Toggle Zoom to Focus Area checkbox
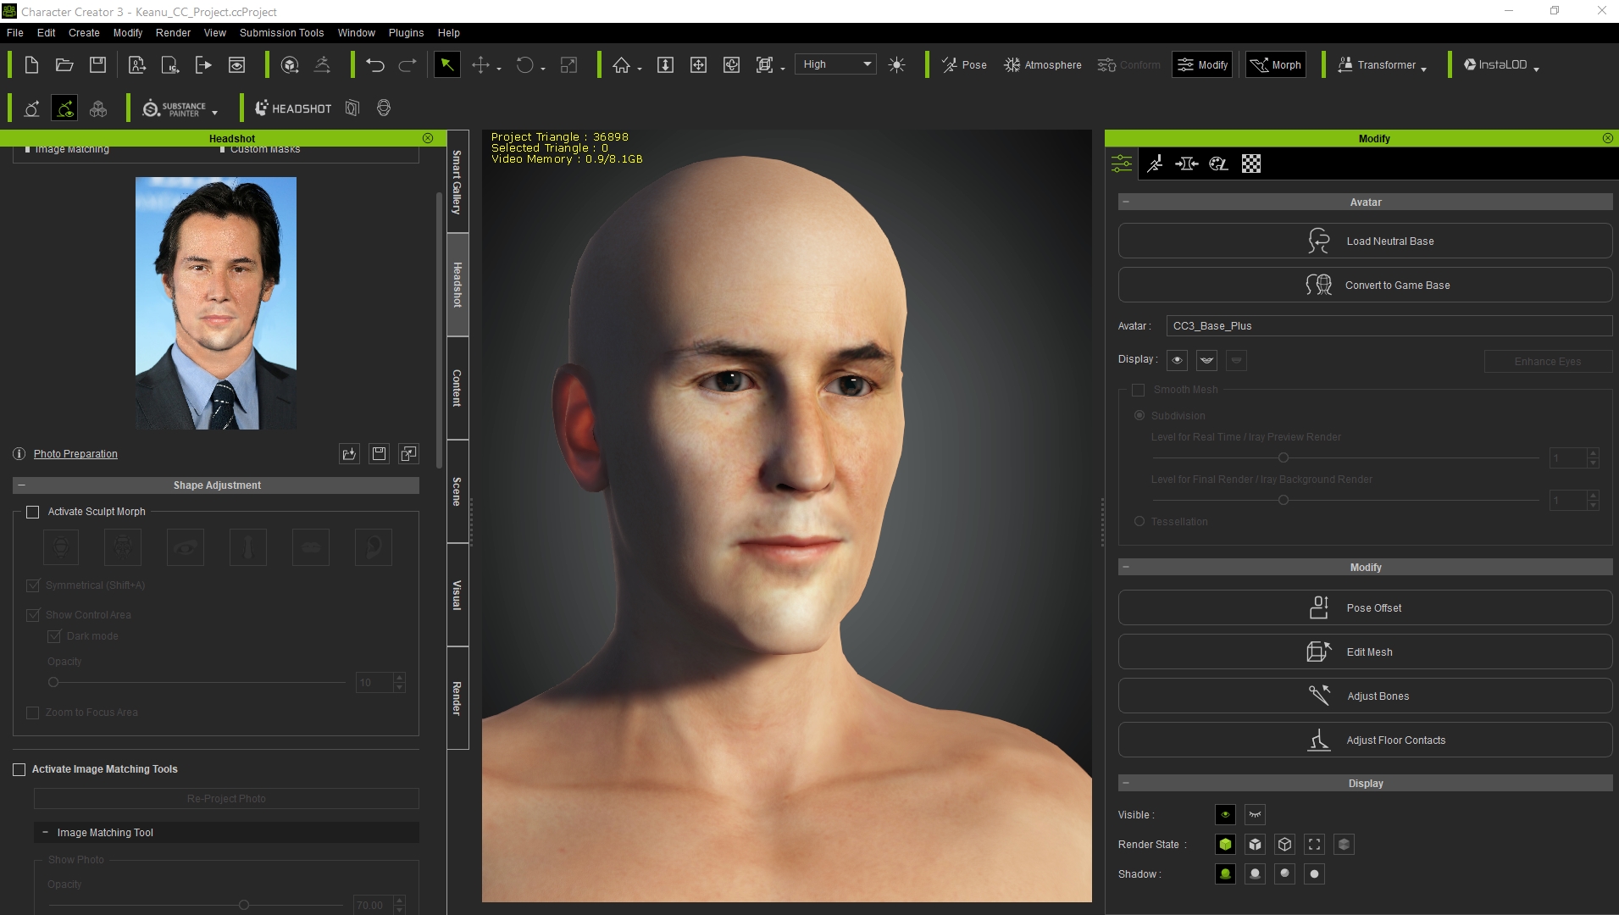The width and height of the screenshot is (1619, 915). point(33,713)
